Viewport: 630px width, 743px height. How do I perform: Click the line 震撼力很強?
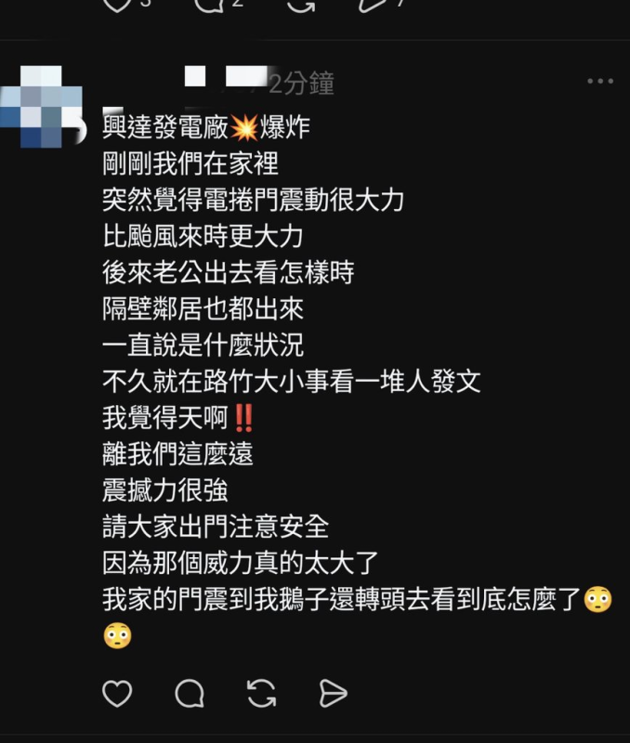click(x=165, y=490)
